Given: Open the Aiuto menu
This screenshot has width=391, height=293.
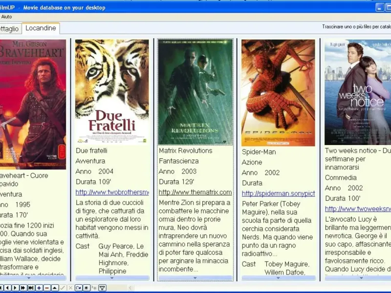Looking at the screenshot, I should 6,17.
